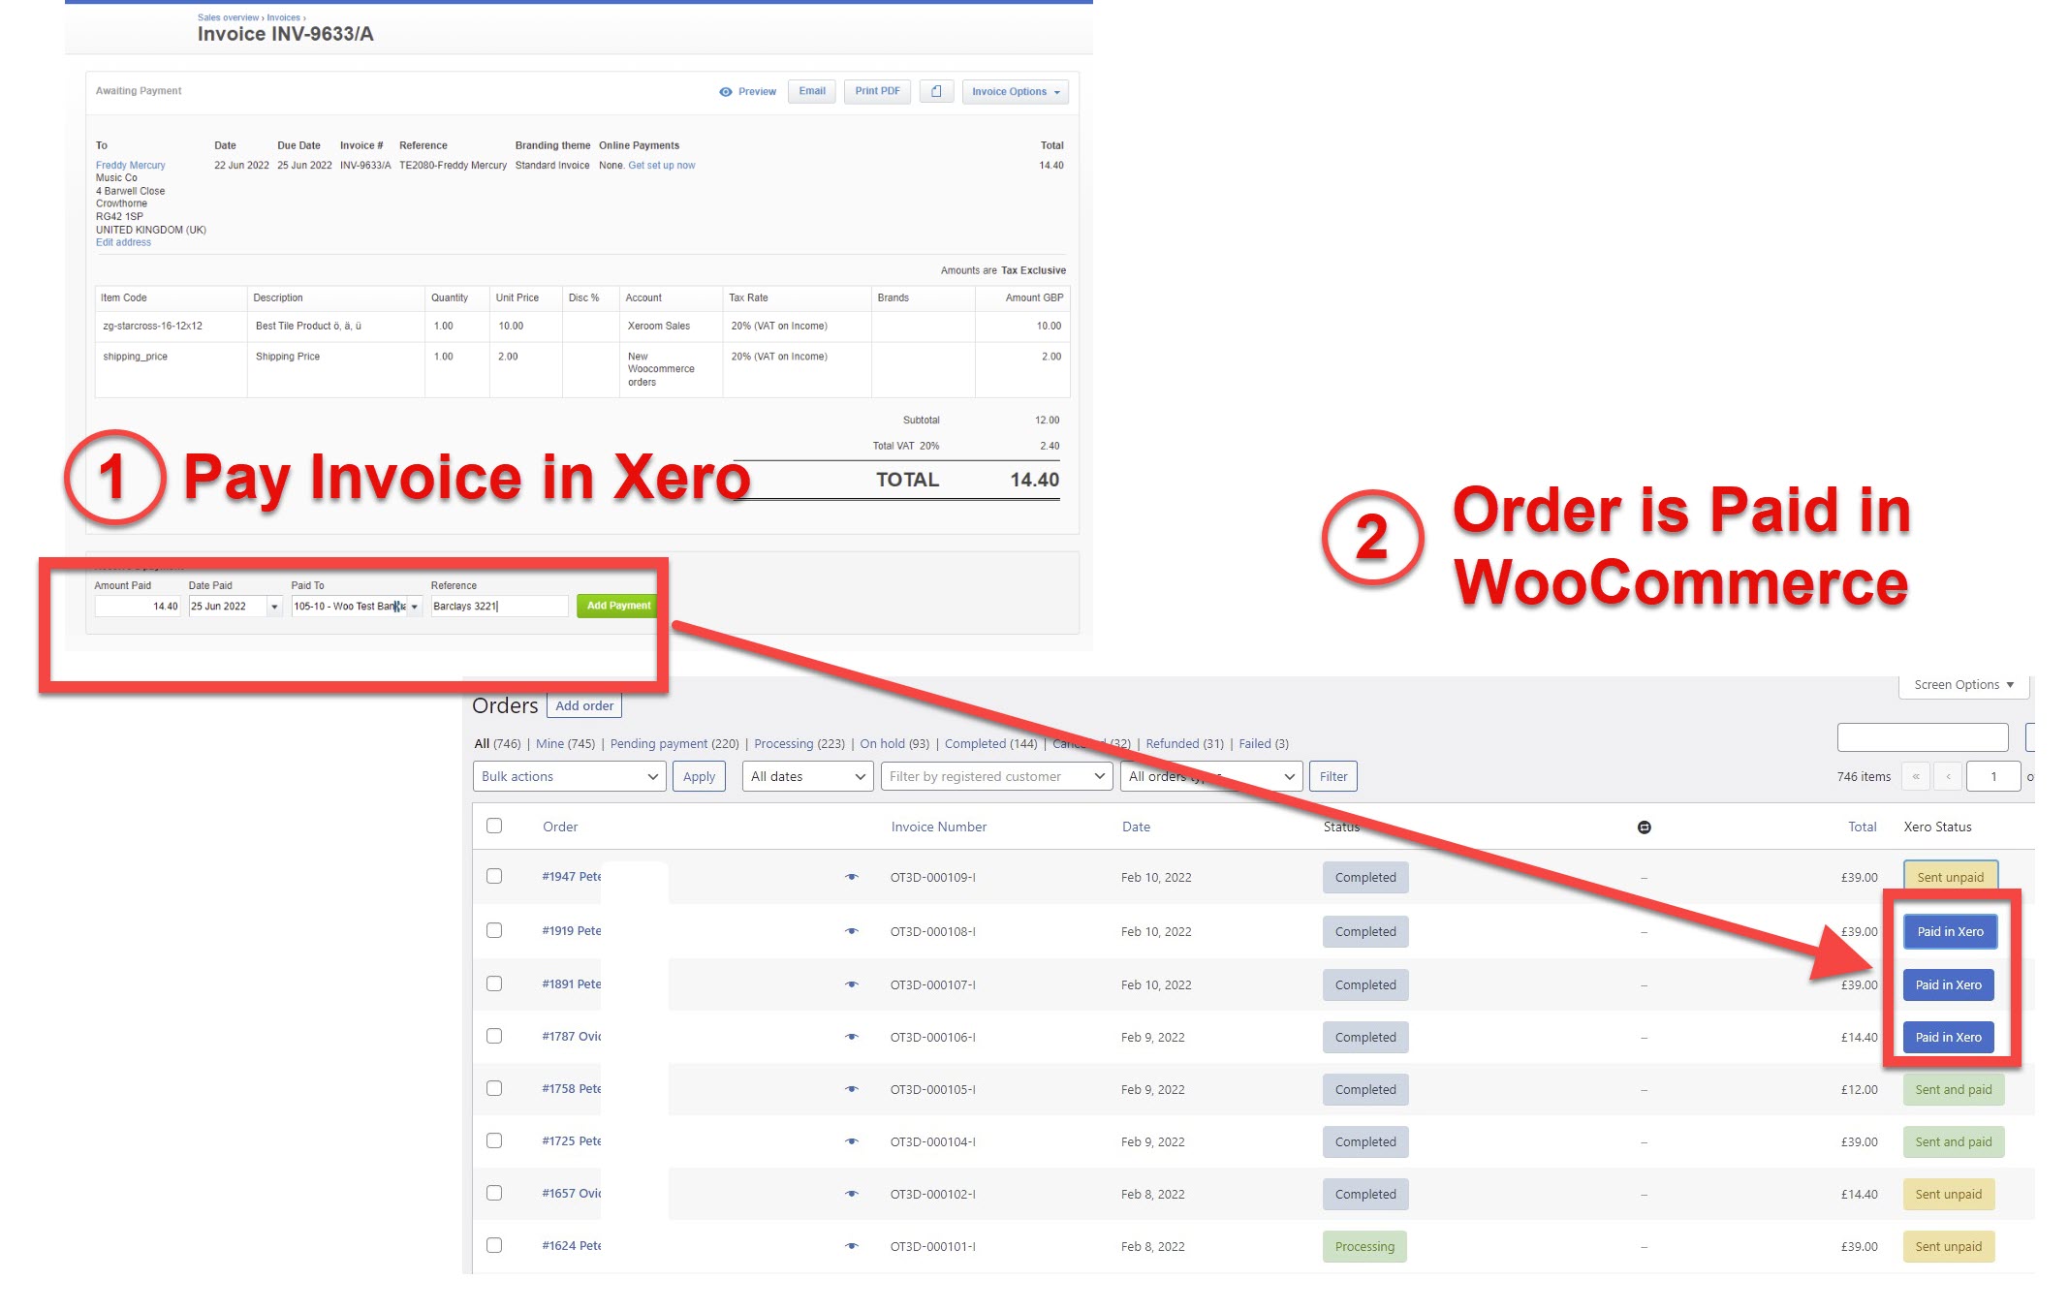Screen dimensions: 2069x1311
Task: Show On hold (93) orders
Action: 894,744
